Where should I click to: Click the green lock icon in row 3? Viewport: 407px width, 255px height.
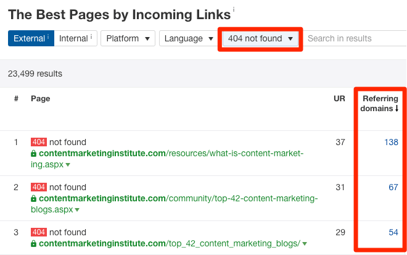[34, 243]
